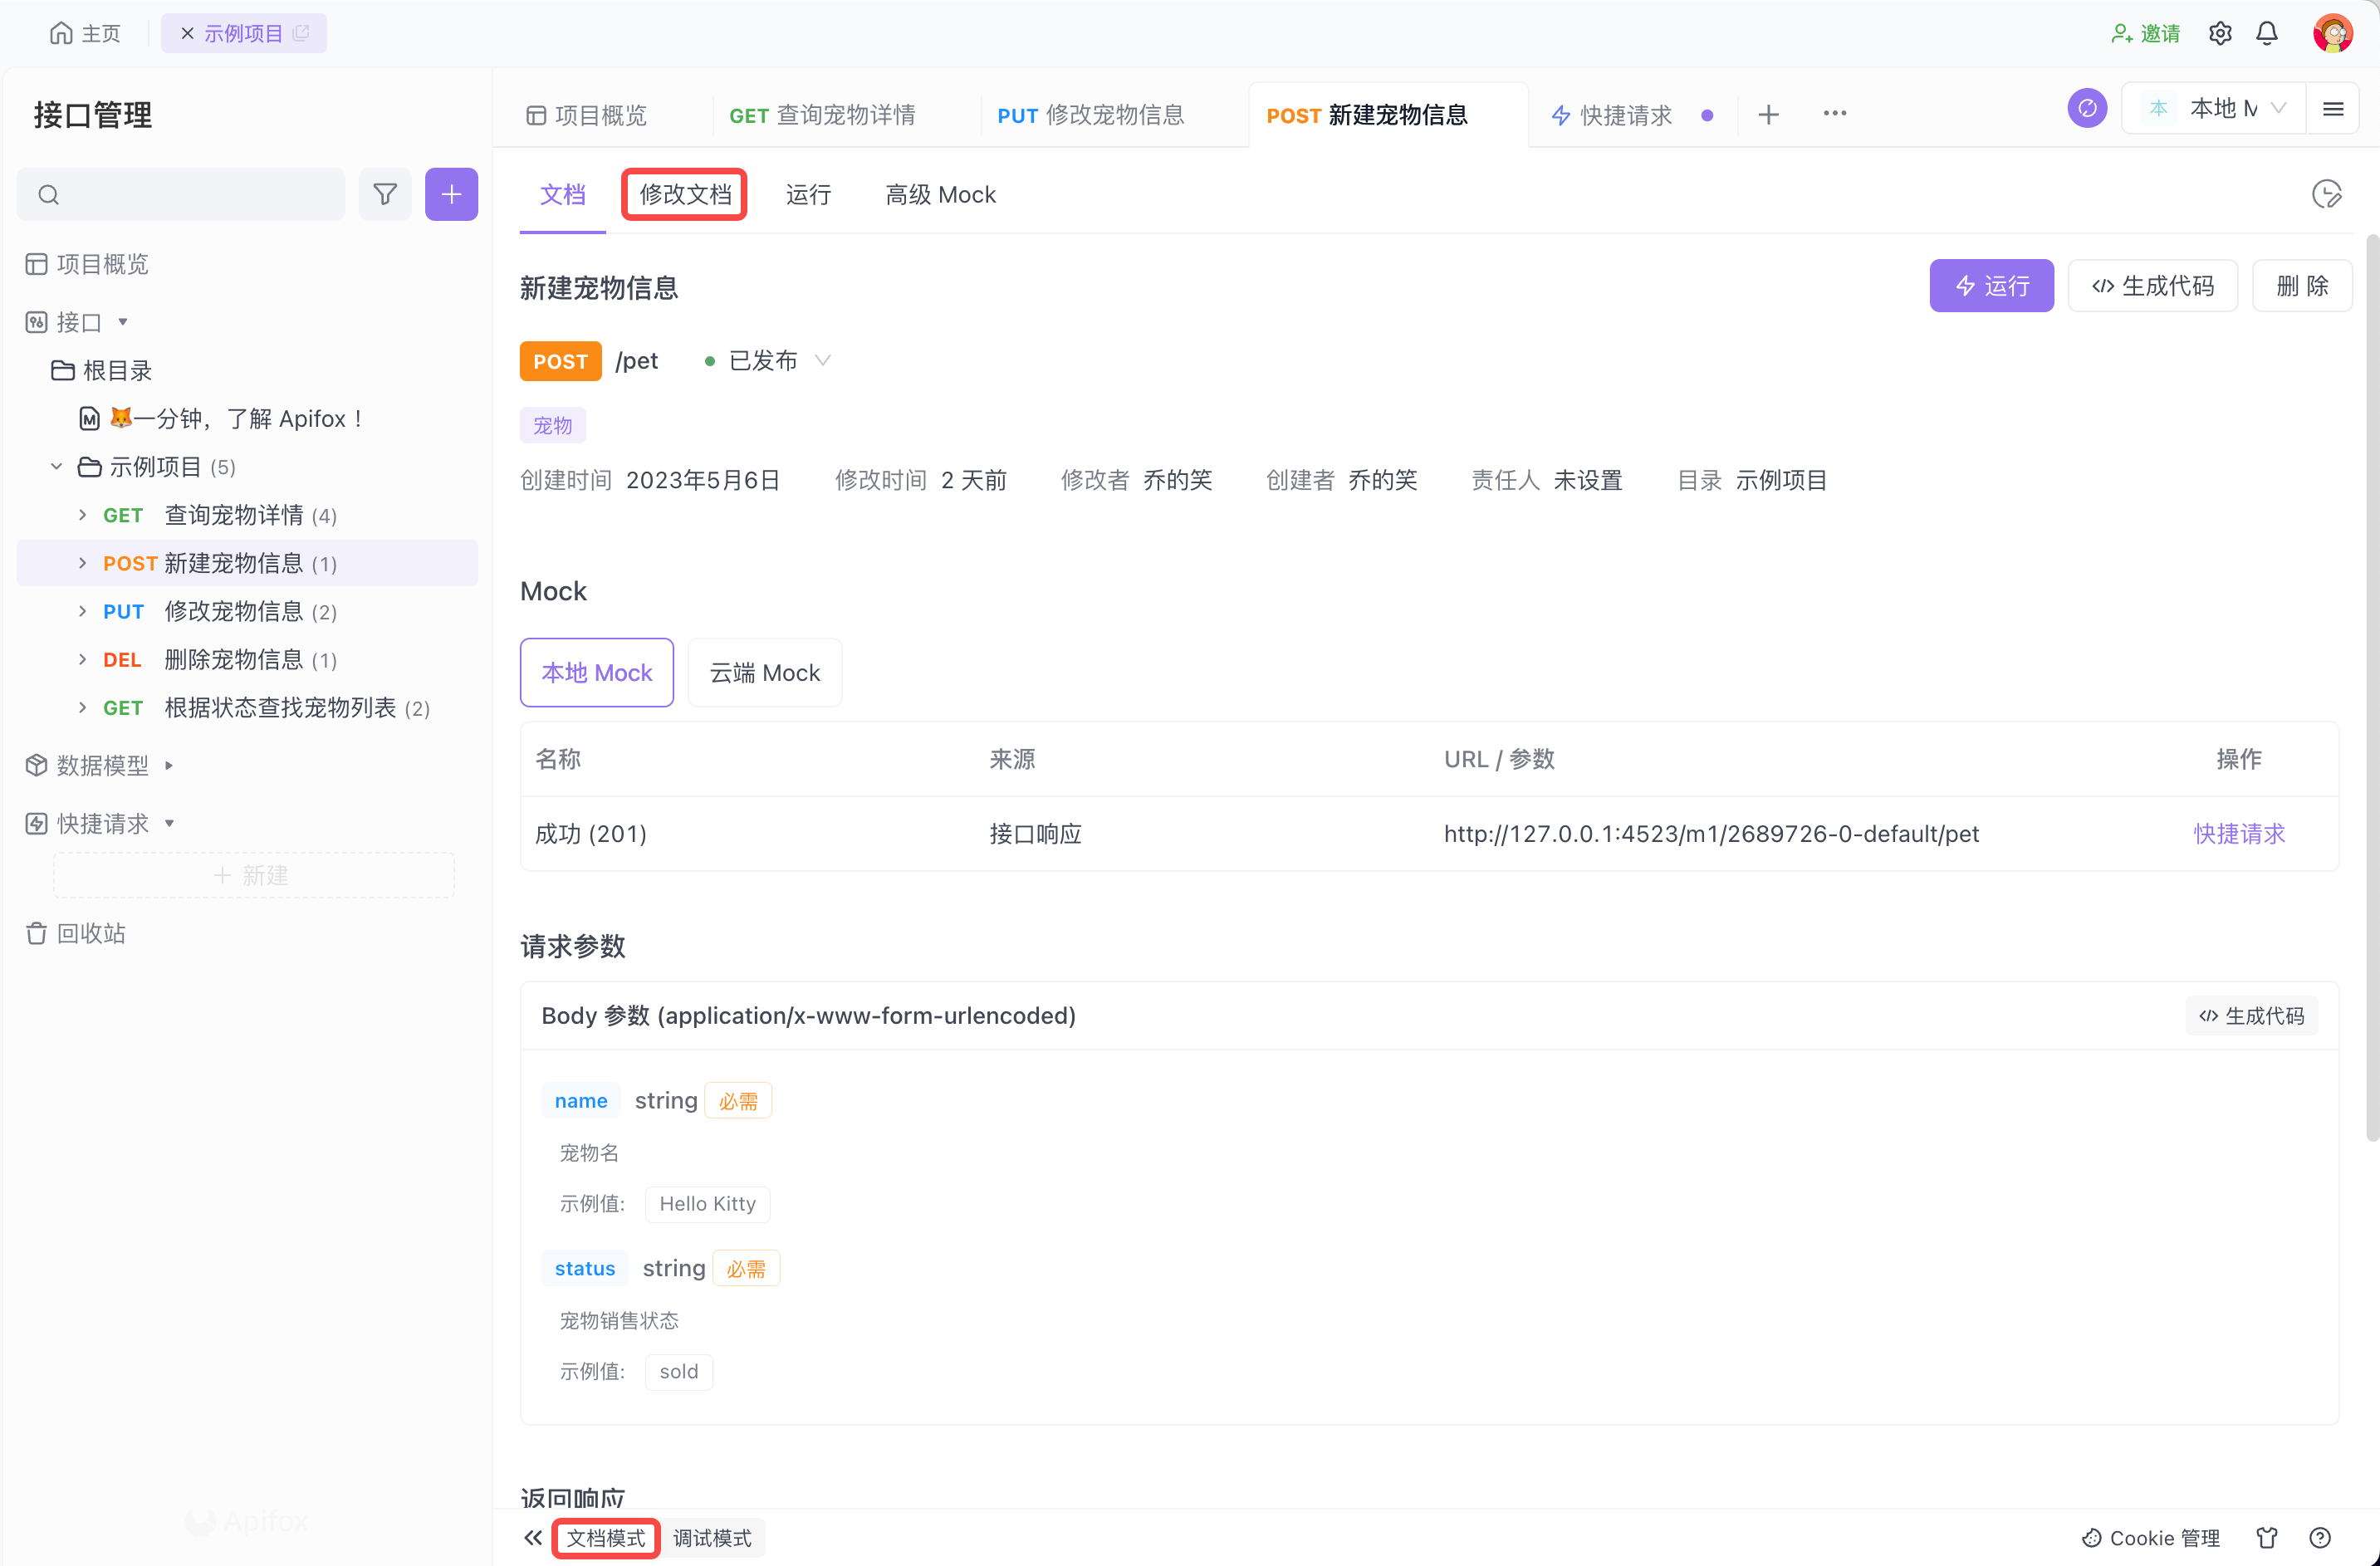Click the sidebar search input field
The image size is (2380, 1566).
point(195,194)
